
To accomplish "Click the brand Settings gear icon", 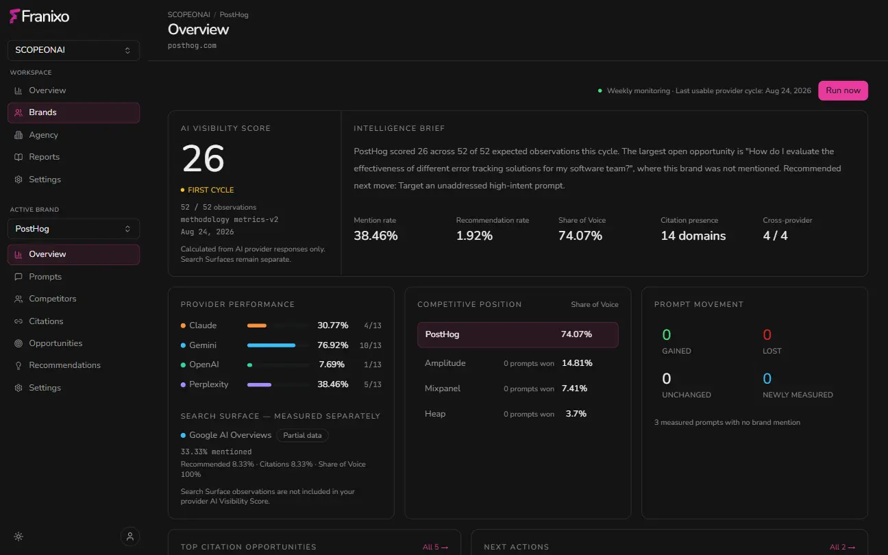I will pyautogui.click(x=18, y=388).
